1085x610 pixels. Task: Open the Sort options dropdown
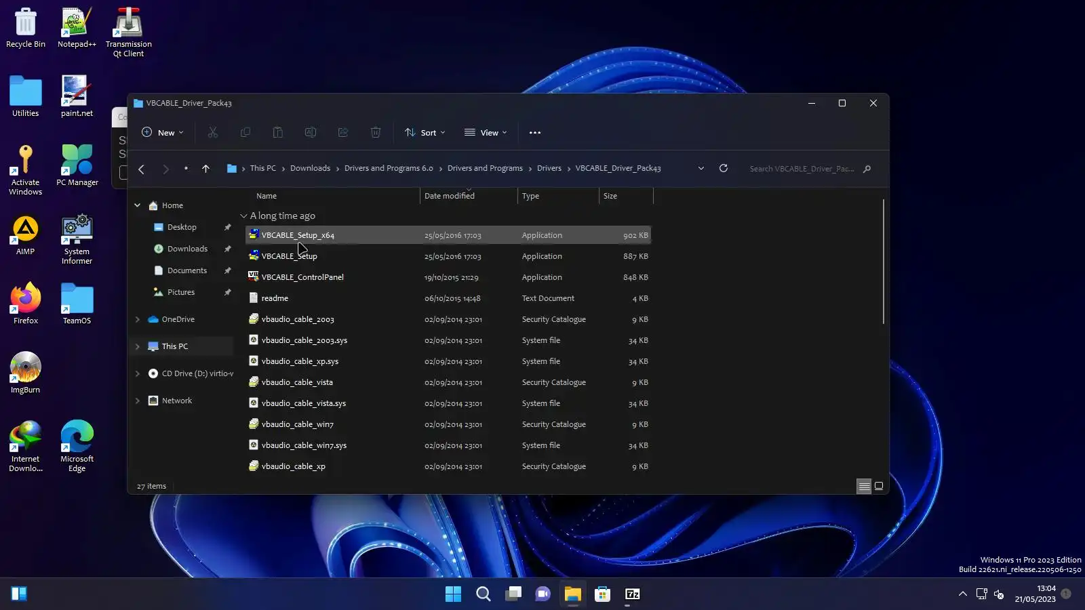click(425, 133)
